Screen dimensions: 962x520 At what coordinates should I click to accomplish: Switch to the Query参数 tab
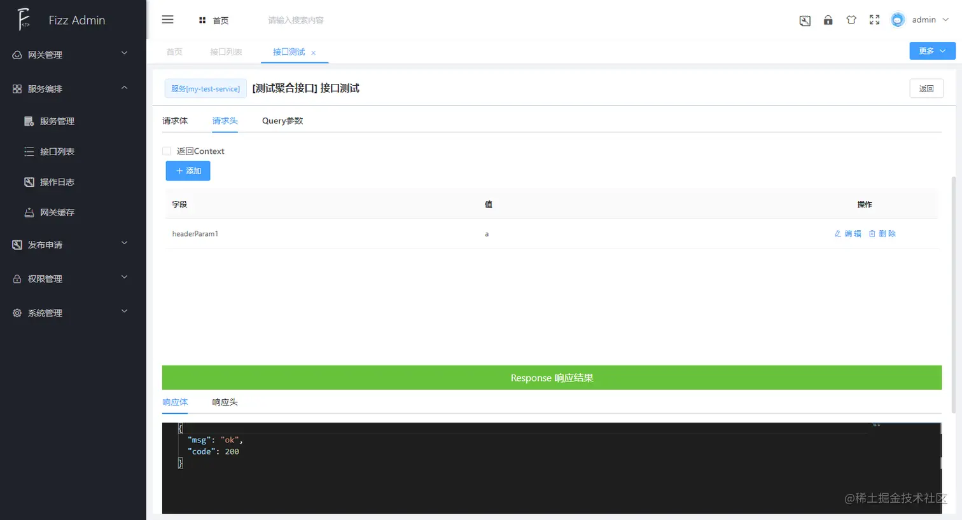[x=282, y=121]
